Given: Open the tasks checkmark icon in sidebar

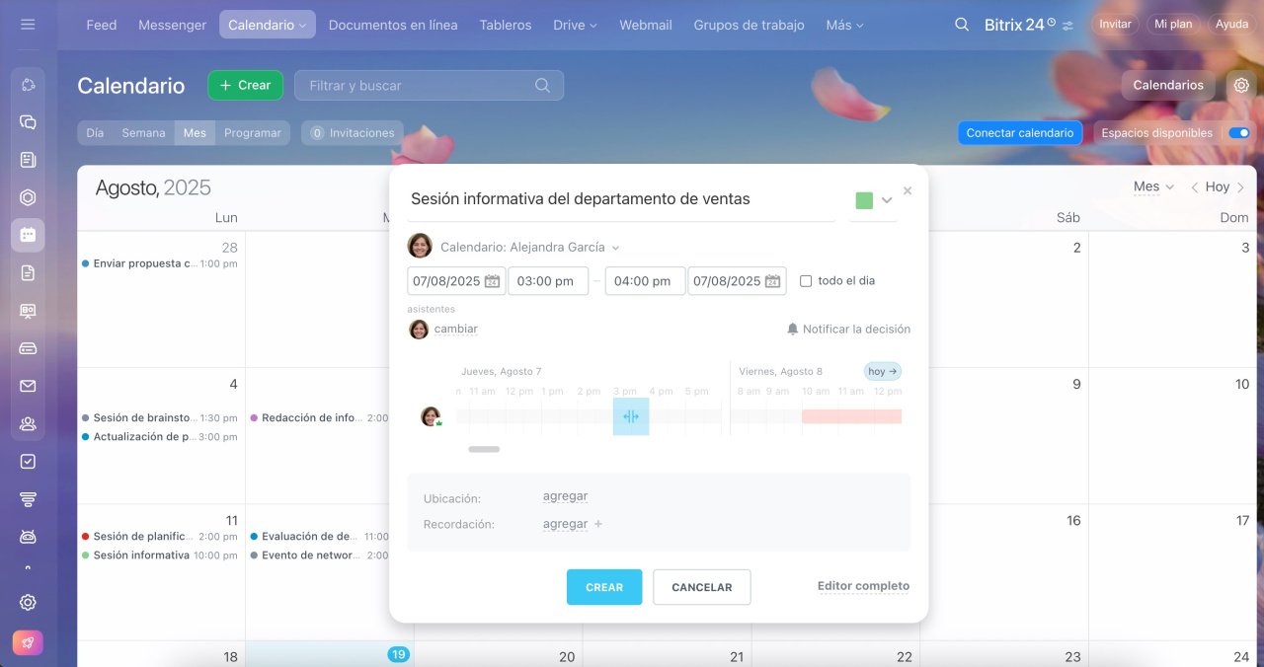Looking at the screenshot, I should tap(28, 461).
